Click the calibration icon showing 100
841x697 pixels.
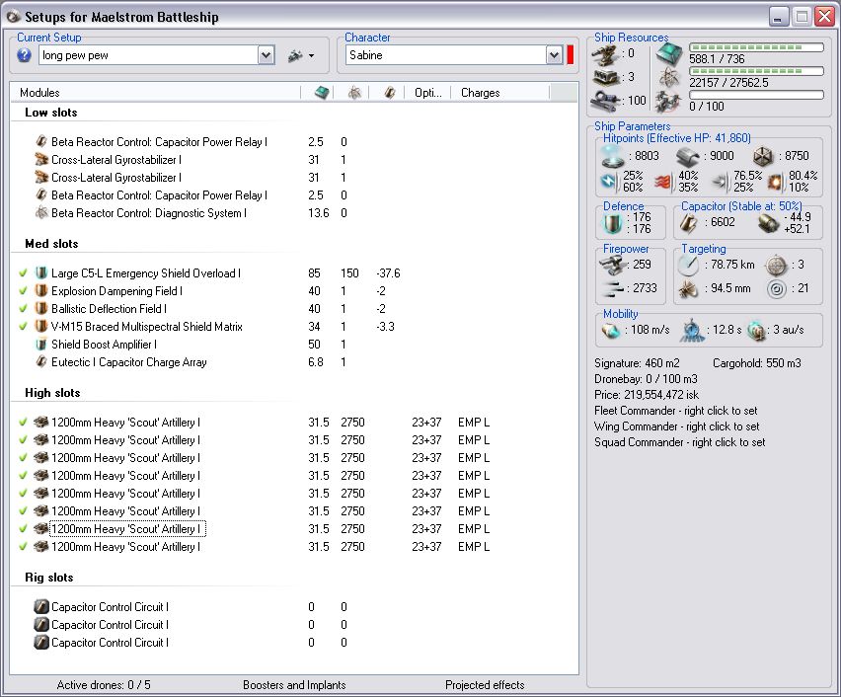607,101
